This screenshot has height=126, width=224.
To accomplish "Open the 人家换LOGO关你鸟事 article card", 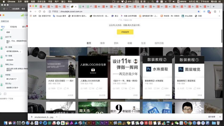I will pos(93,77).
